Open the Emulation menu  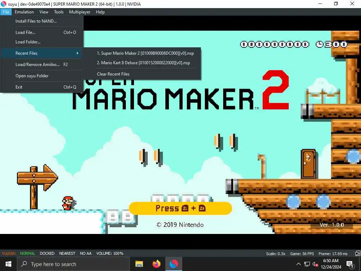[x=24, y=12]
